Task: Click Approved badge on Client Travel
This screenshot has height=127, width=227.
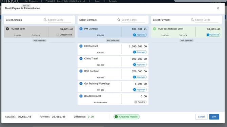Action: tap(140, 65)
